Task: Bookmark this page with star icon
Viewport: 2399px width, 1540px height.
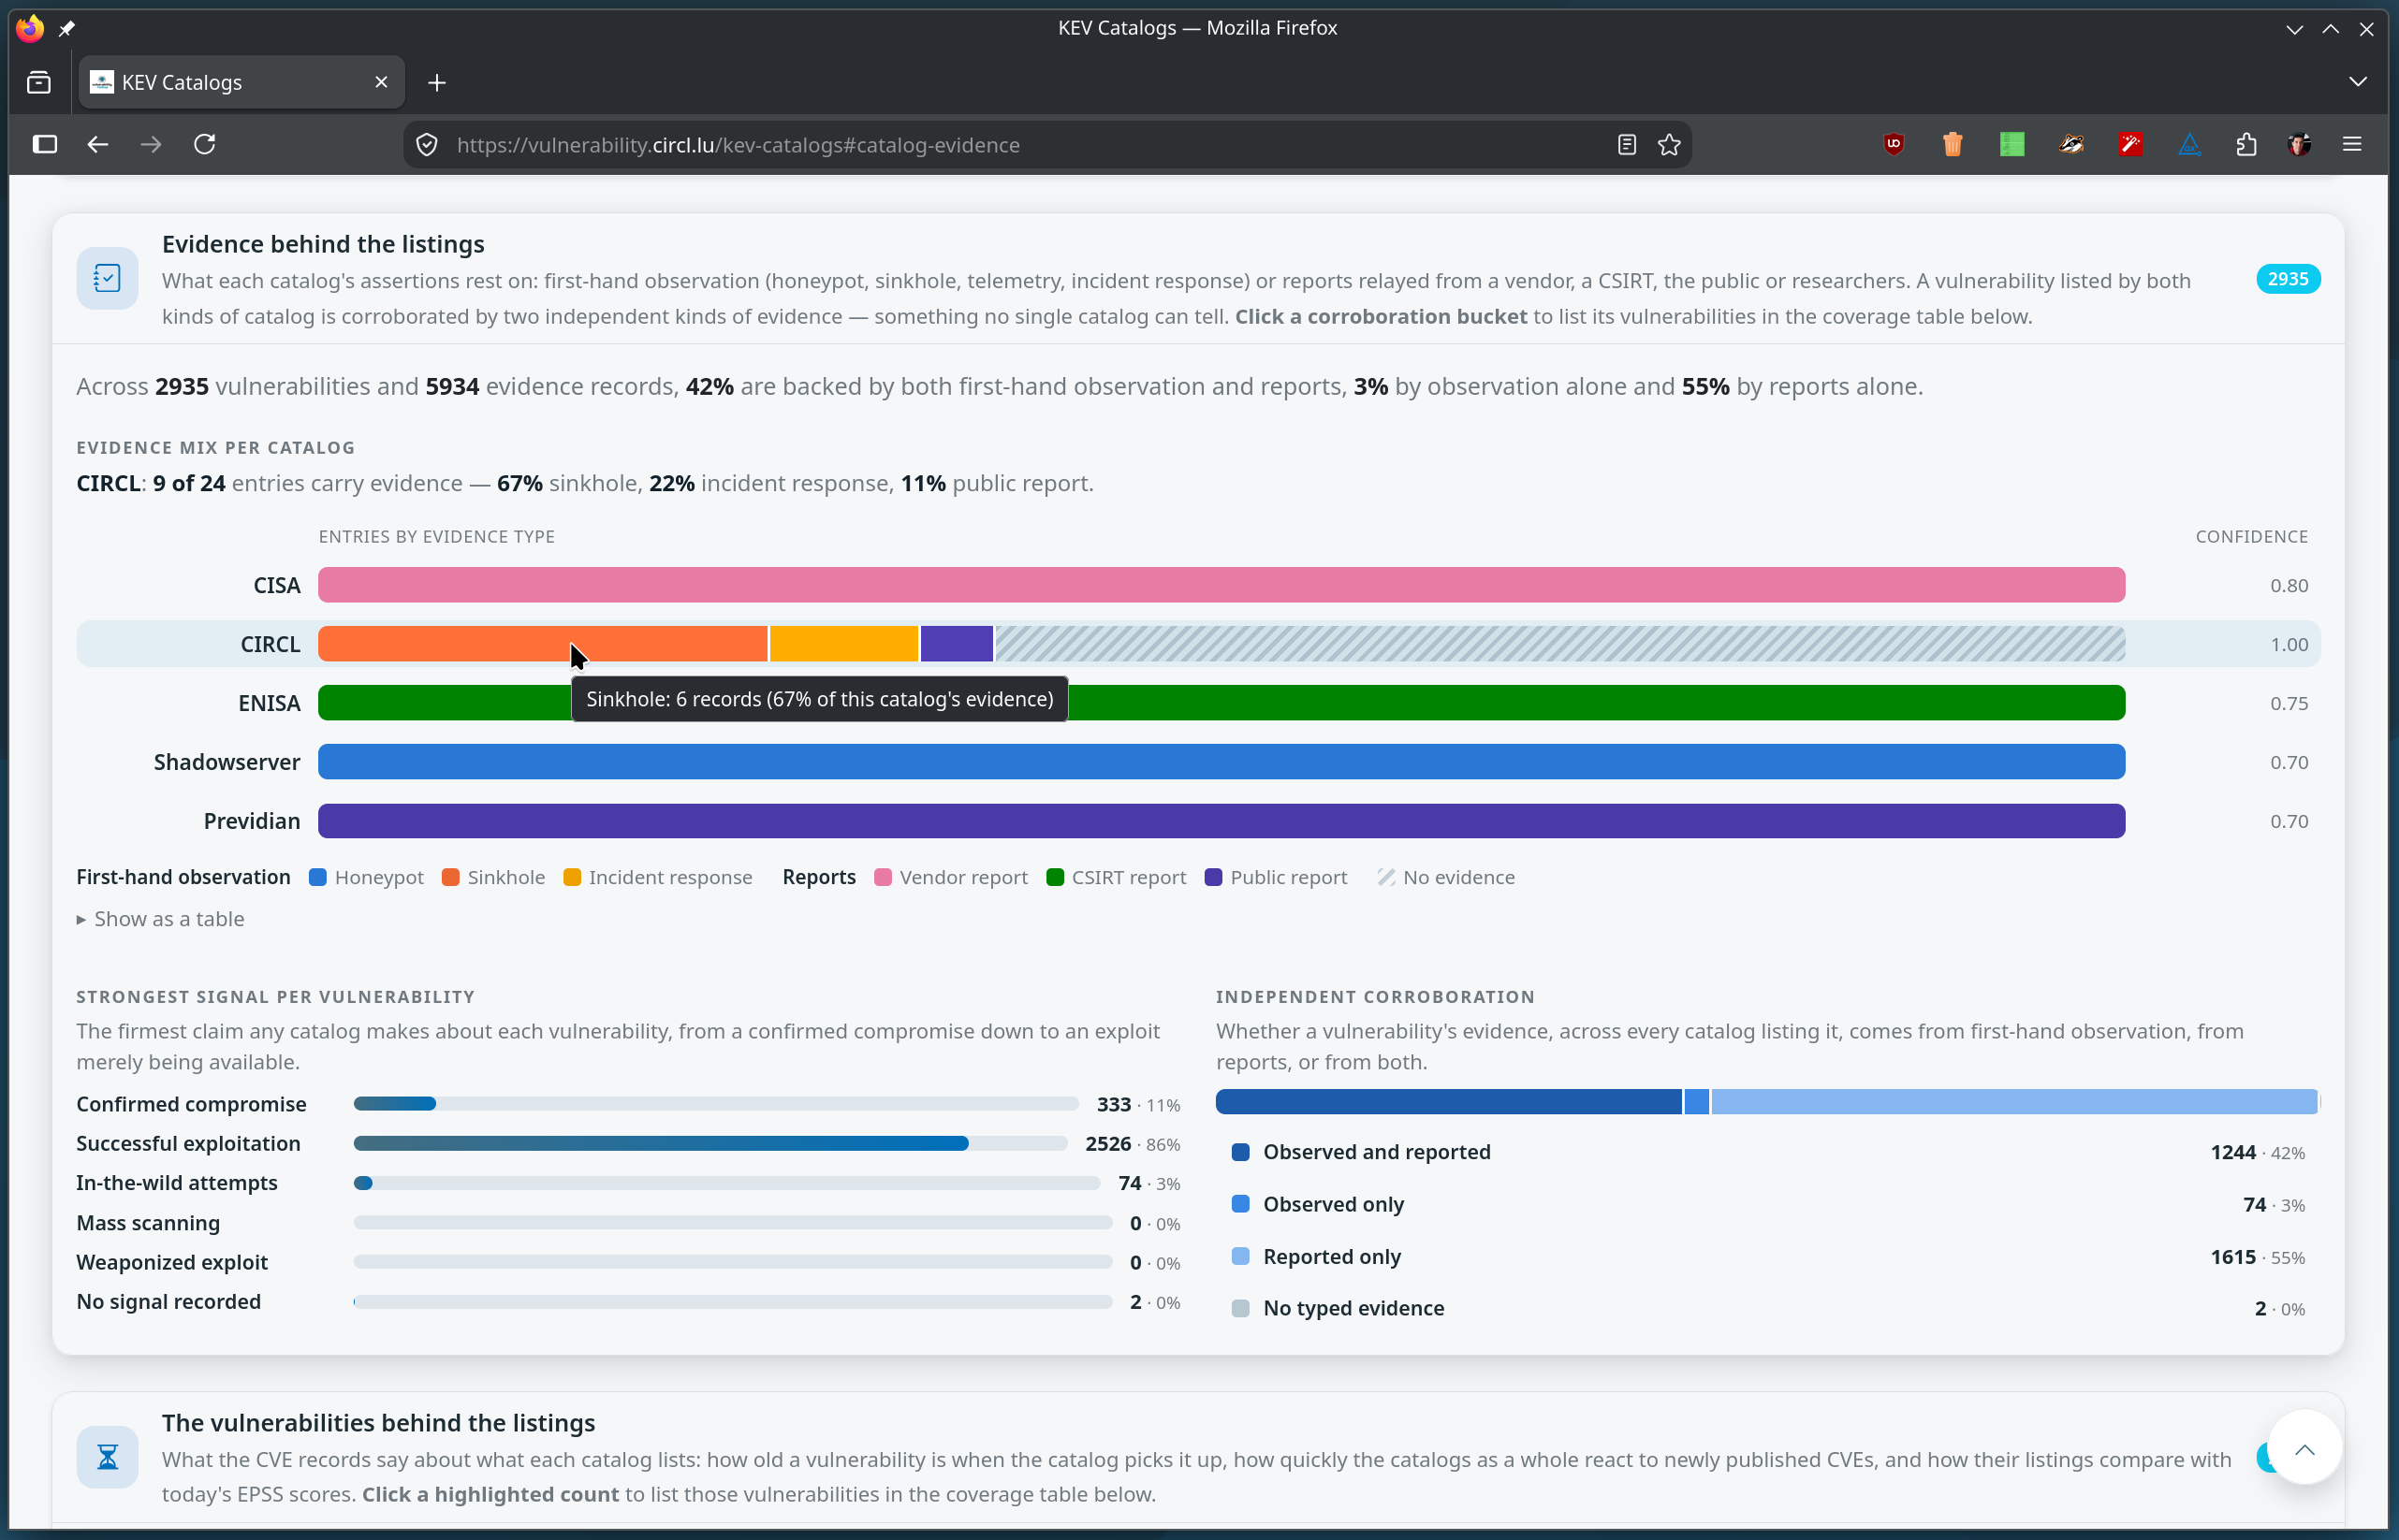Action: coord(1669,145)
